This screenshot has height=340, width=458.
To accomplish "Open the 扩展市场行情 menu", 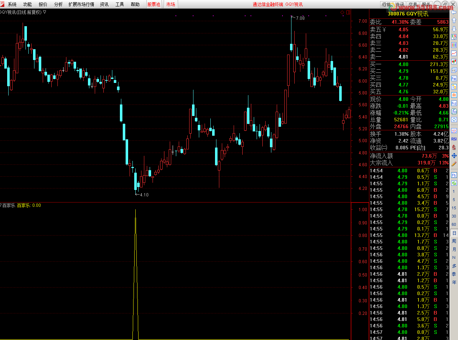I will (81, 4).
